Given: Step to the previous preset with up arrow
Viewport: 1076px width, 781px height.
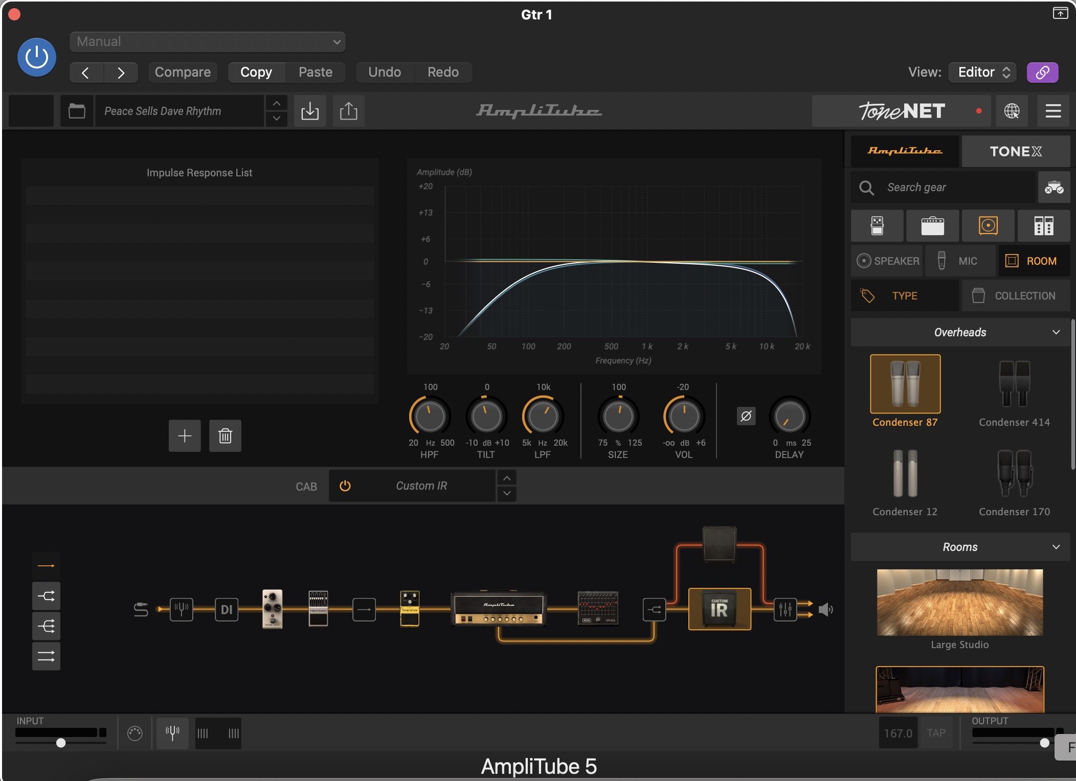Looking at the screenshot, I should coord(276,104).
